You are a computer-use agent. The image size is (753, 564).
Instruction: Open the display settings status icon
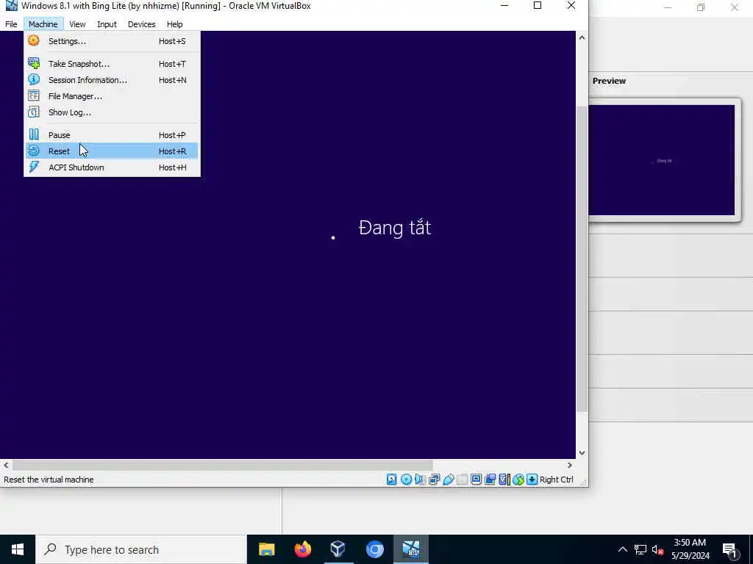point(476,479)
